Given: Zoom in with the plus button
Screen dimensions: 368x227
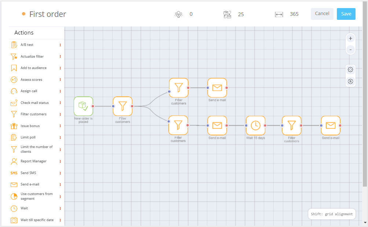Looking at the screenshot, I should (350, 38).
